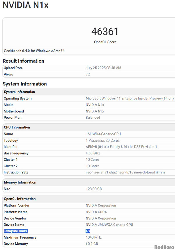Select the views count 72
This screenshot has width=175, height=250.
point(88,74)
